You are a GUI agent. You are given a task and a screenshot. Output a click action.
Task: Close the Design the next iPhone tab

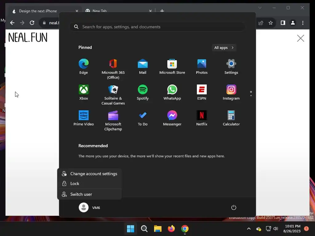pos(77,11)
